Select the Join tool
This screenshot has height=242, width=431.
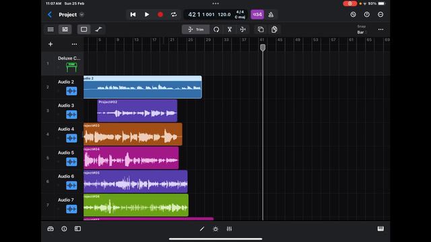point(243,30)
